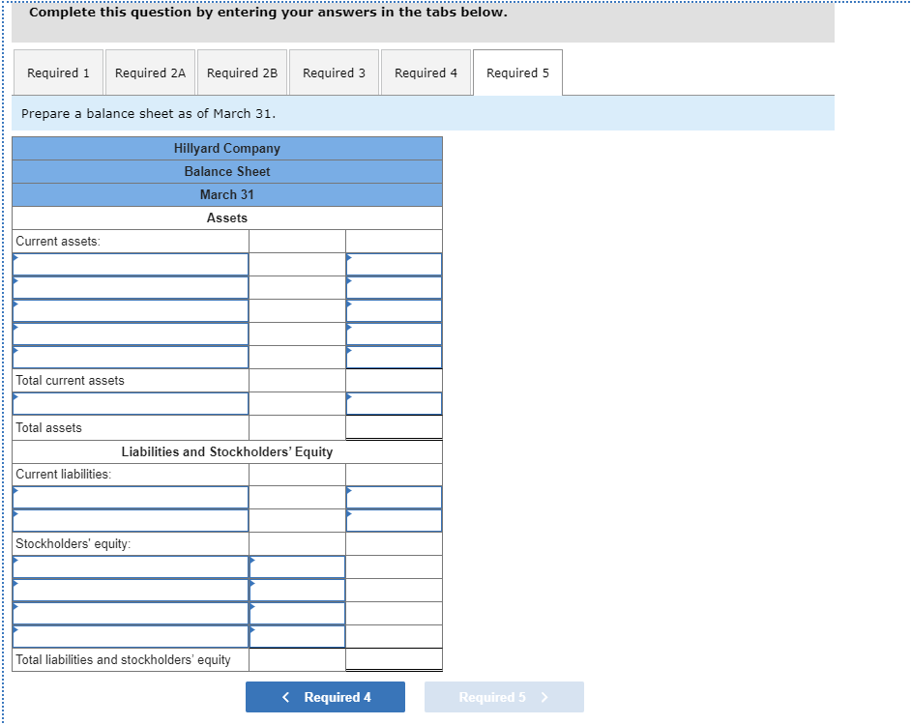
Task: Go to the Required 3 tab
Action: point(334,72)
